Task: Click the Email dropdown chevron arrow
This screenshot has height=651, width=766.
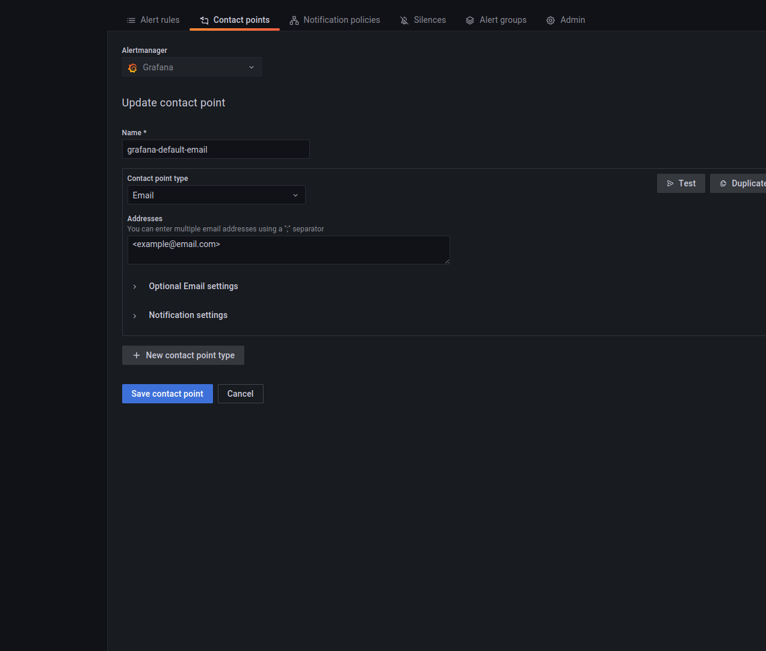Action: [x=295, y=195]
